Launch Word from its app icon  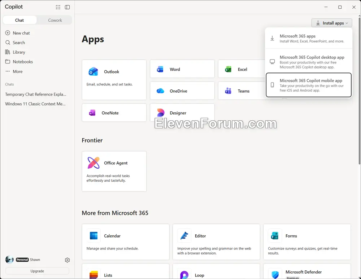160,69
